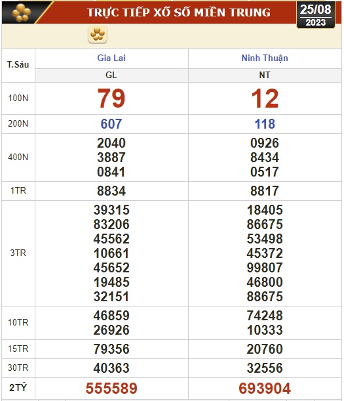Select Ninh Thuận number 0926
The image size is (344, 401).
(x=265, y=143)
